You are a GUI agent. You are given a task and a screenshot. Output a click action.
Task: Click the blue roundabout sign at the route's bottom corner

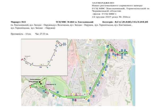click(88, 101)
